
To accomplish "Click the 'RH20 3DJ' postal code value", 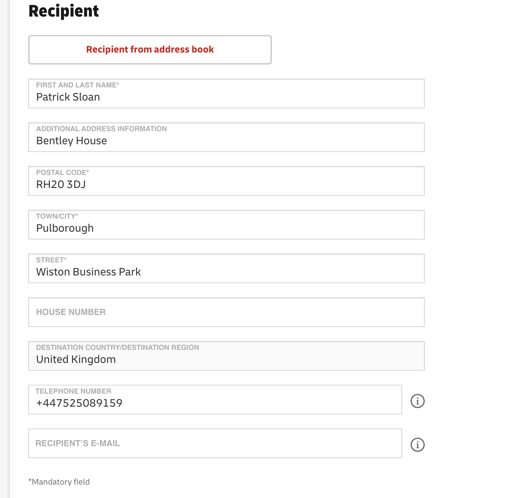I will click(61, 184).
